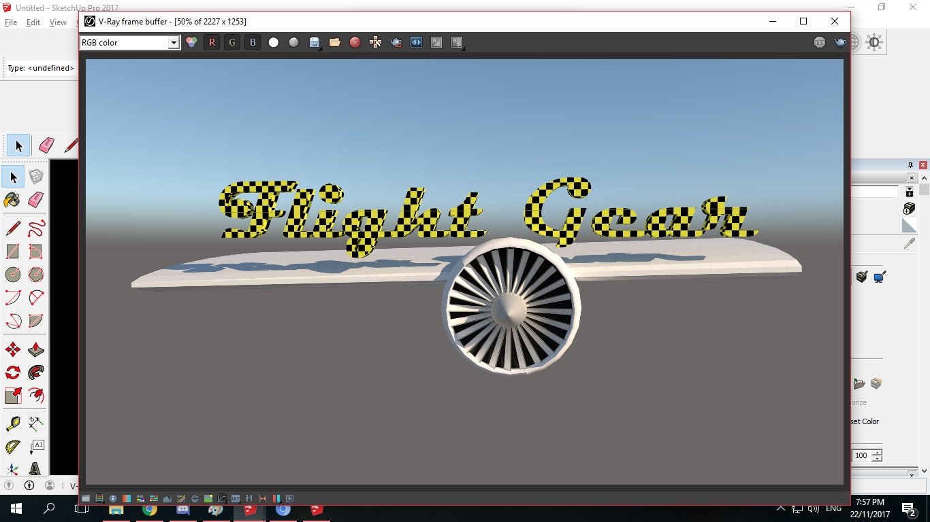Load an image via folder icon
The width and height of the screenshot is (930, 522).
click(334, 42)
